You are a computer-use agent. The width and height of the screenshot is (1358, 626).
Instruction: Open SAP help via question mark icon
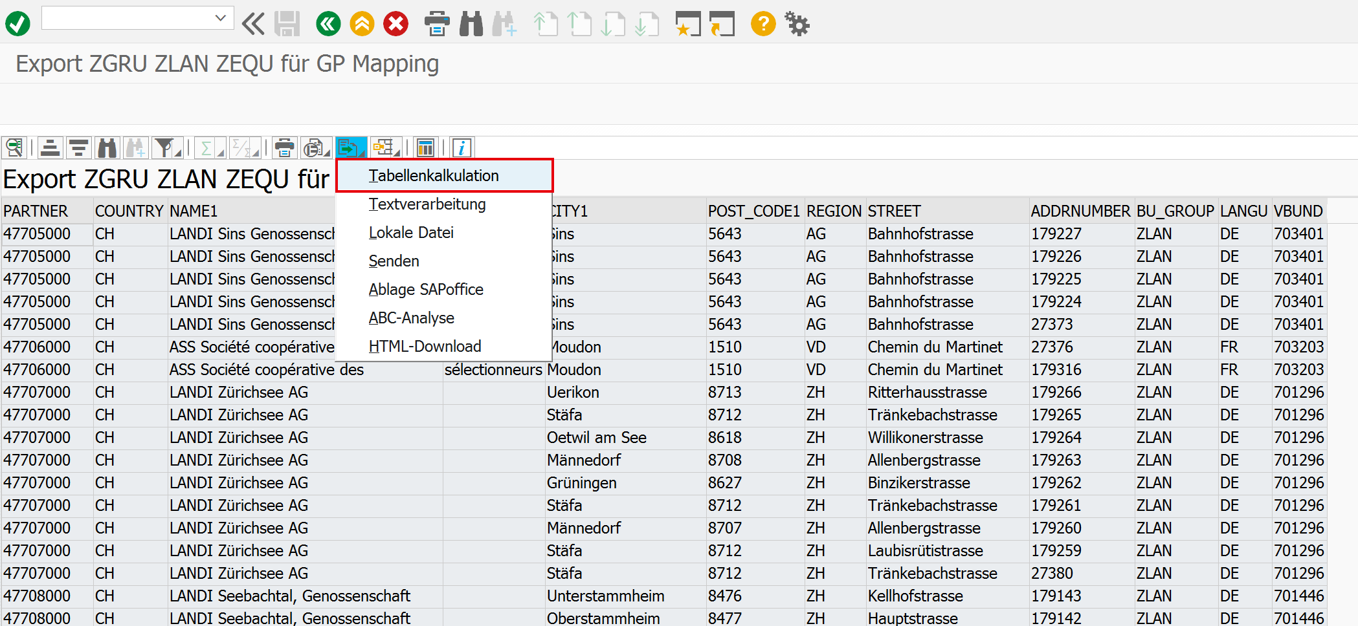coord(762,23)
